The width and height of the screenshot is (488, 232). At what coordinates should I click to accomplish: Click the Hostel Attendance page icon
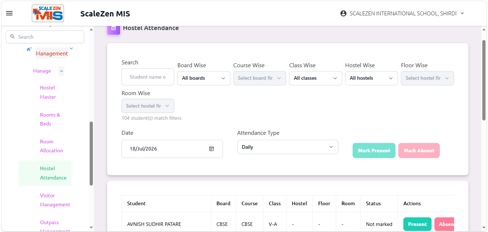coord(114,29)
